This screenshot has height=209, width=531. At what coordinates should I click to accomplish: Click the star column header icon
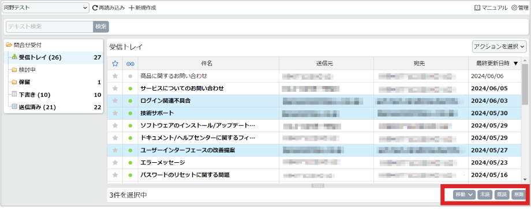point(115,64)
